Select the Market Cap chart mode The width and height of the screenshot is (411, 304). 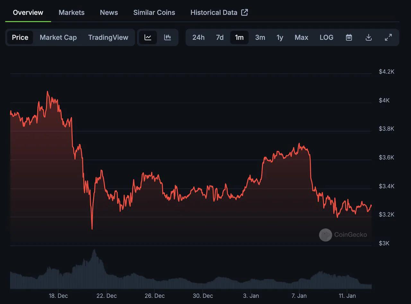pos(58,37)
